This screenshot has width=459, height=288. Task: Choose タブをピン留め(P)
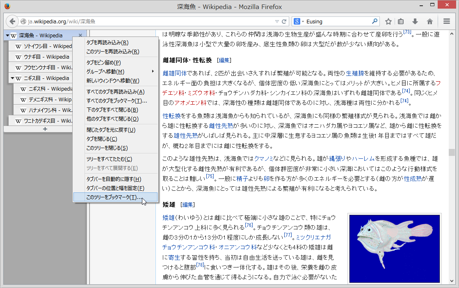tap(115, 62)
